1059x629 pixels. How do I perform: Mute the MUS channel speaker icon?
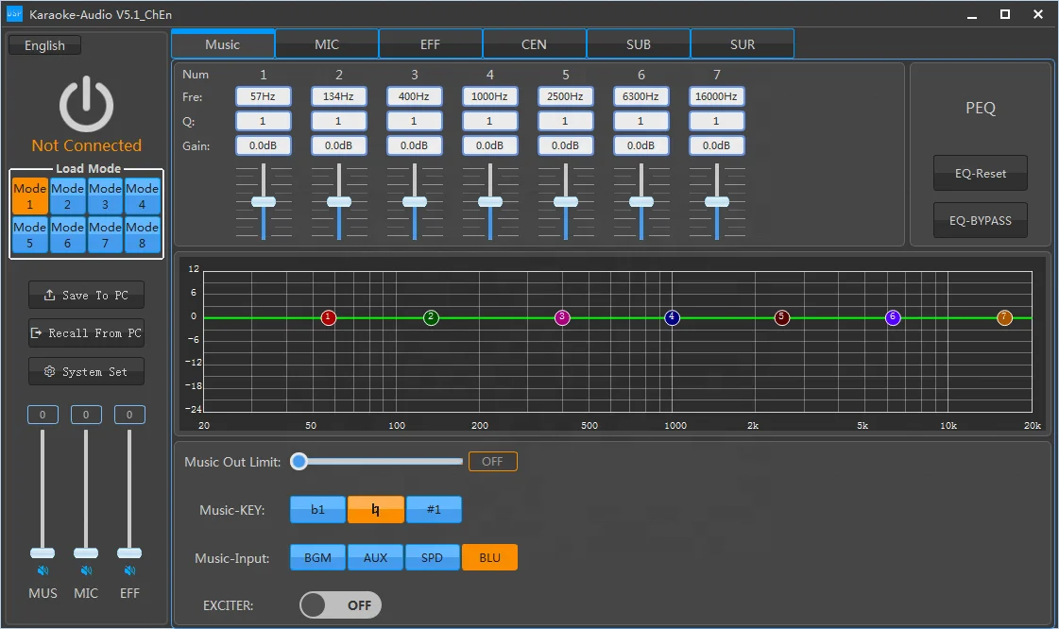point(42,570)
